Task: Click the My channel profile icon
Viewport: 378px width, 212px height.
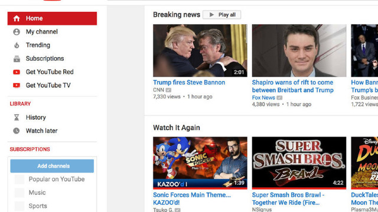Action: coord(17,32)
